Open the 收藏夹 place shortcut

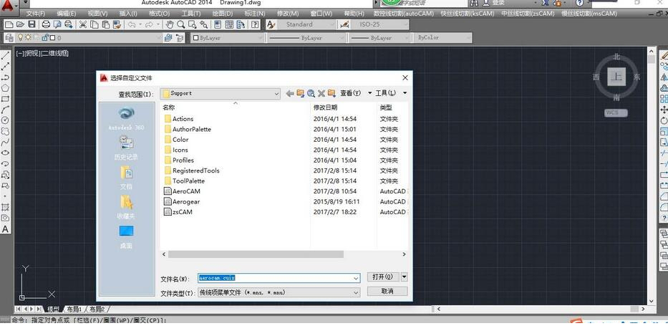point(126,207)
